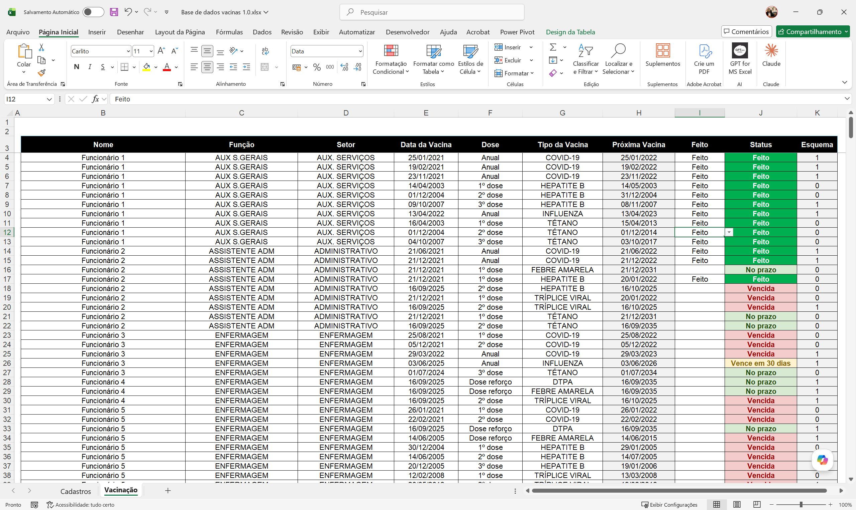This screenshot has width=856, height=510.
Task: Switch to the Cadastros sheet tab
Action: (76, 491)
